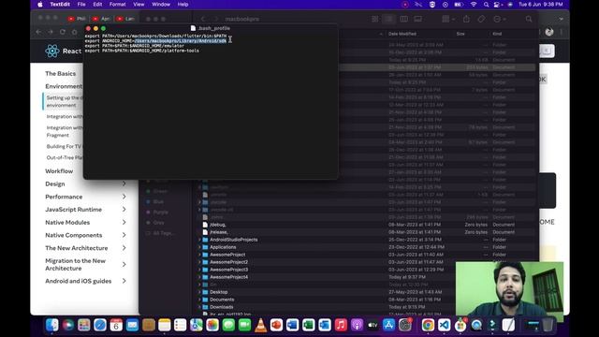Open The New Architecture section link

[77, 248]
